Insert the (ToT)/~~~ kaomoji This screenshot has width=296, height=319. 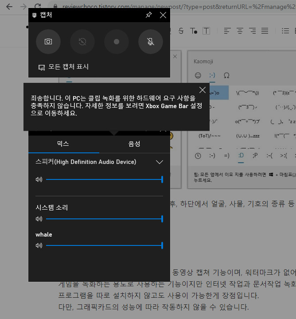(210, 136)
